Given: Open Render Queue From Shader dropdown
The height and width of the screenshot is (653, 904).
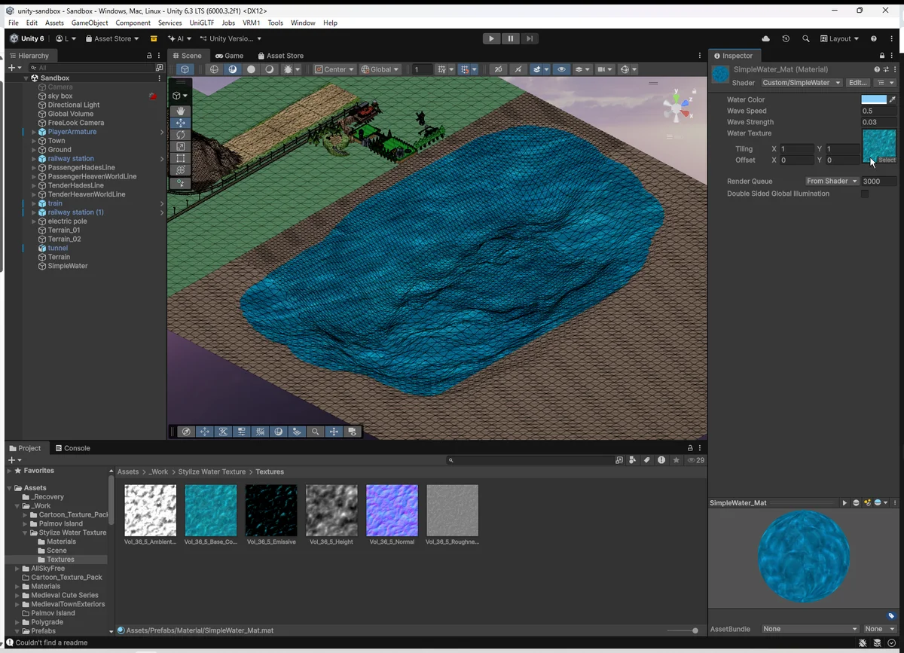Looking at the screenshot, I should coord(832,182).
